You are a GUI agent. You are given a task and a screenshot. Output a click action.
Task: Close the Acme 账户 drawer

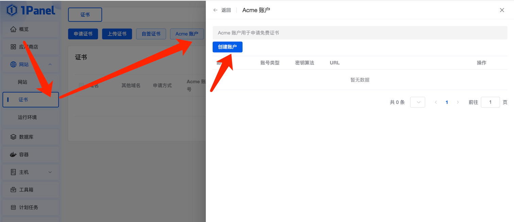pyautogui.click(x=502, y=10)
